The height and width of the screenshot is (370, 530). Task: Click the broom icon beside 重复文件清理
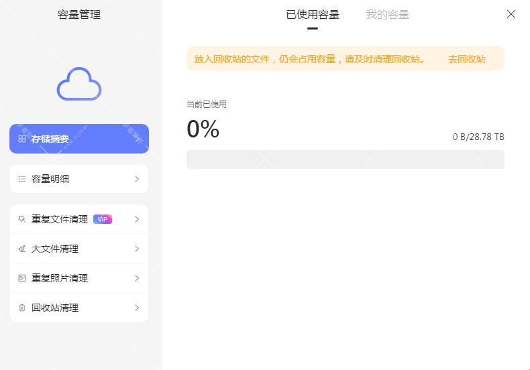click(22, 219)
